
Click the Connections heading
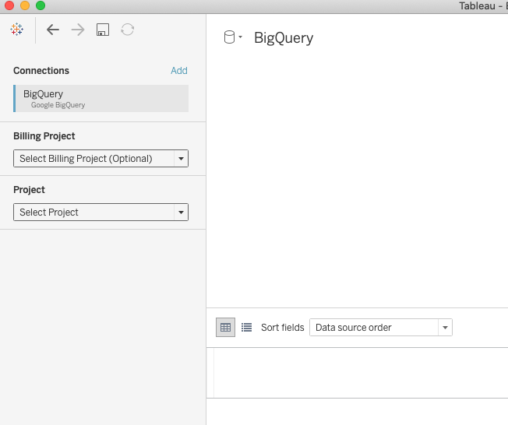point(41,71)
